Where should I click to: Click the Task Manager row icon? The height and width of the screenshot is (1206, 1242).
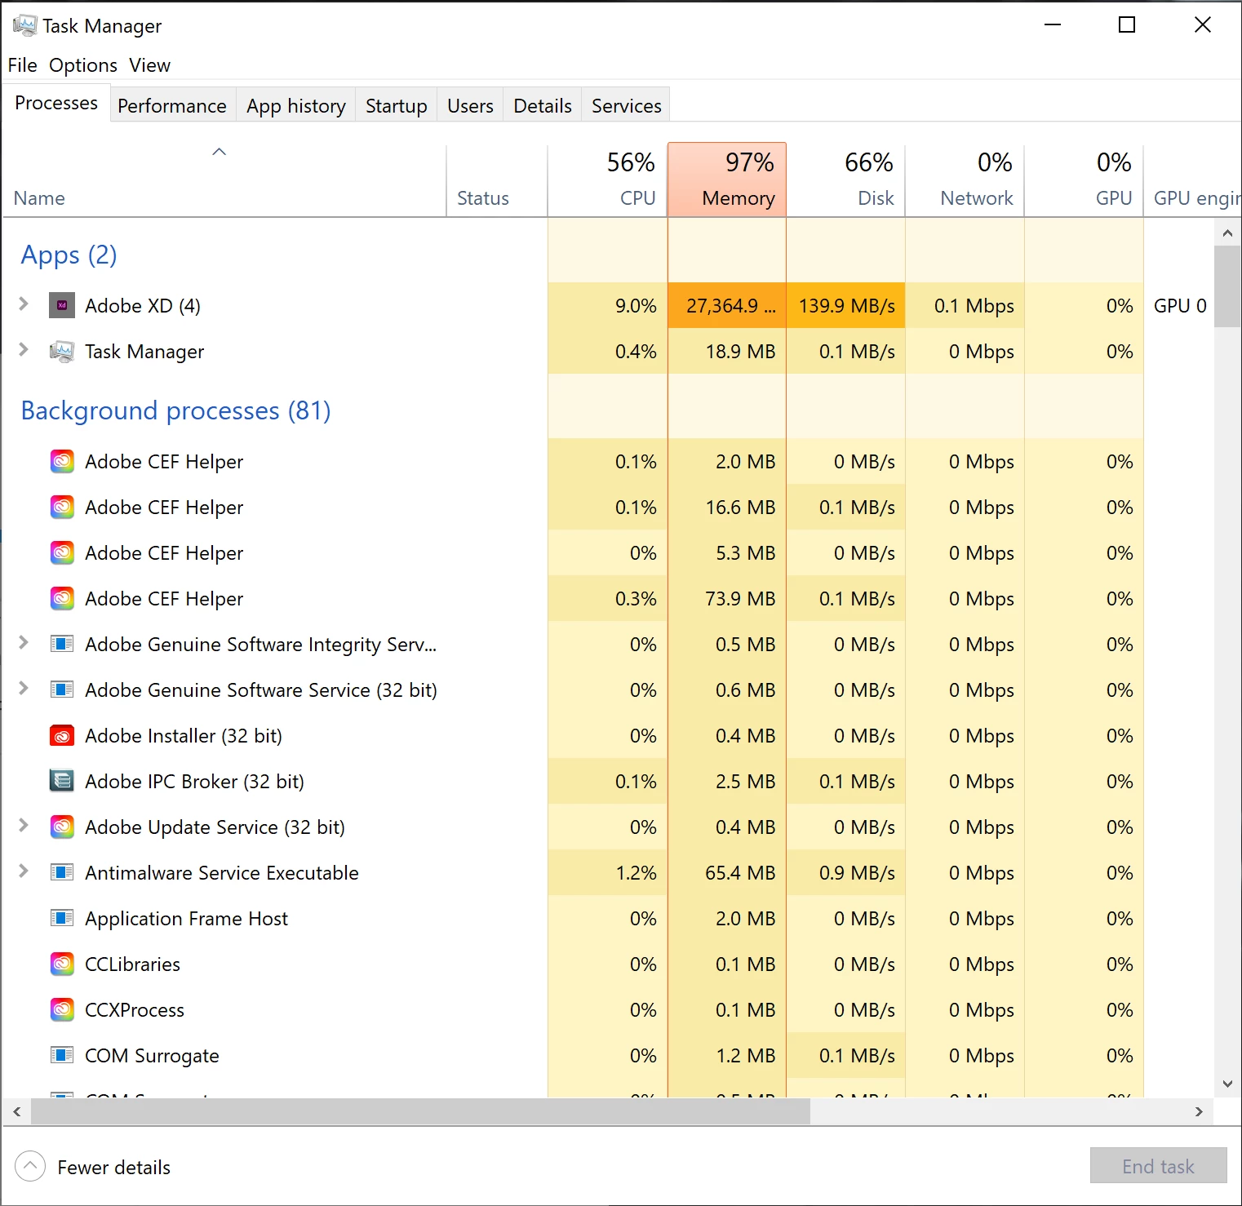tap(62, 351)
